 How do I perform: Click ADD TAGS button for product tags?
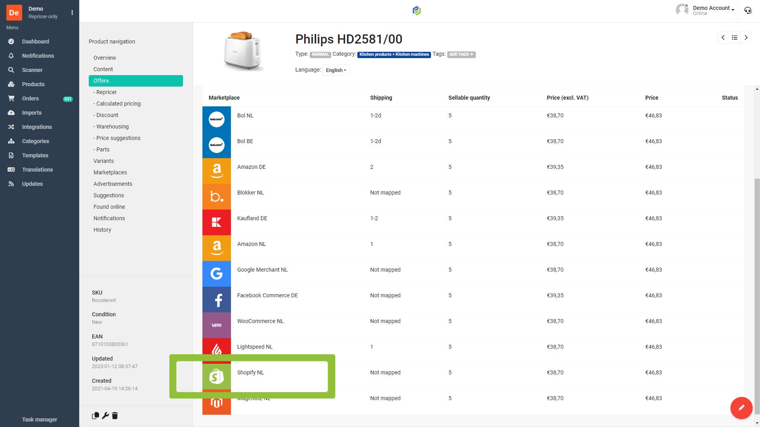point(461,54)
